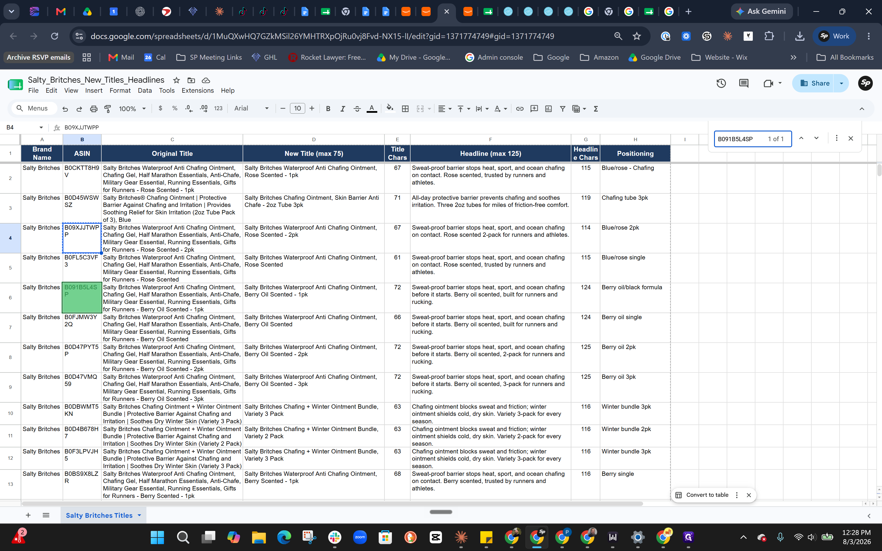882x551 pixels.
Task: Open the Insert menu
Action: pyautogui.click(x=94, y=90)
